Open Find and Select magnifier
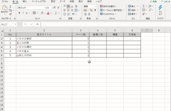The height and width of the screenshot is (111, 171). [x=150, y=10]
